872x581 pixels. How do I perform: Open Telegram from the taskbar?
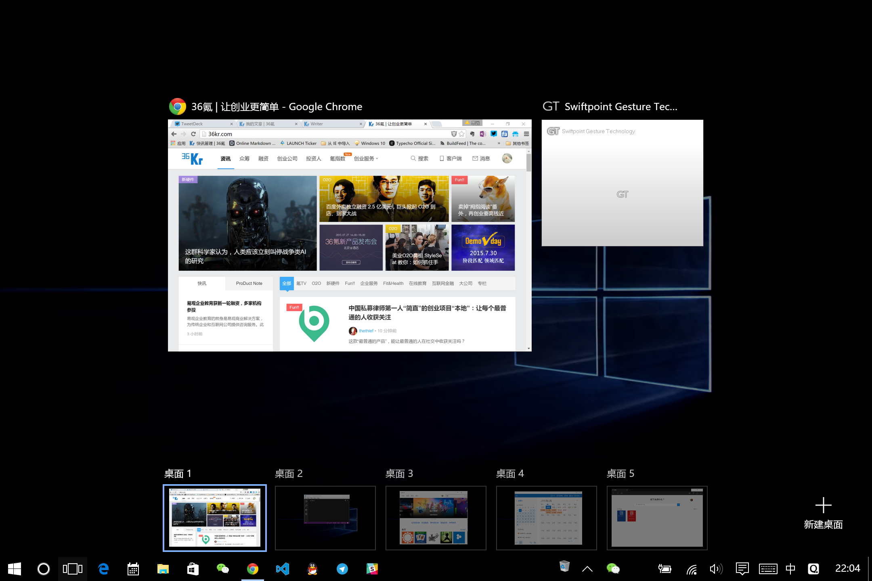click(x=342, y=569)
